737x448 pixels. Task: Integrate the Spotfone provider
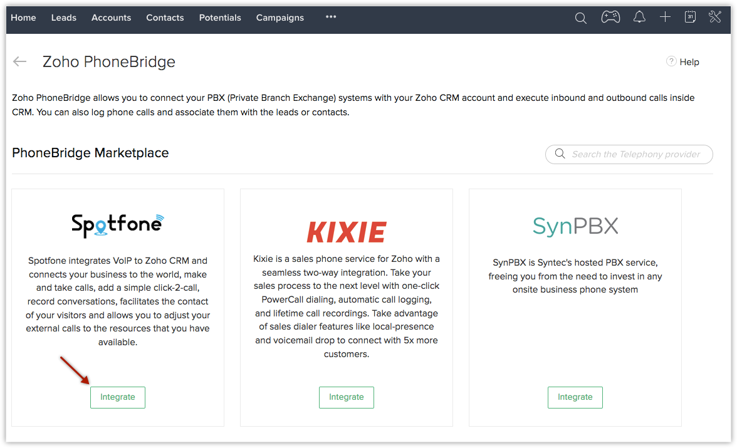pyautogui.click(x=118, y=397)
